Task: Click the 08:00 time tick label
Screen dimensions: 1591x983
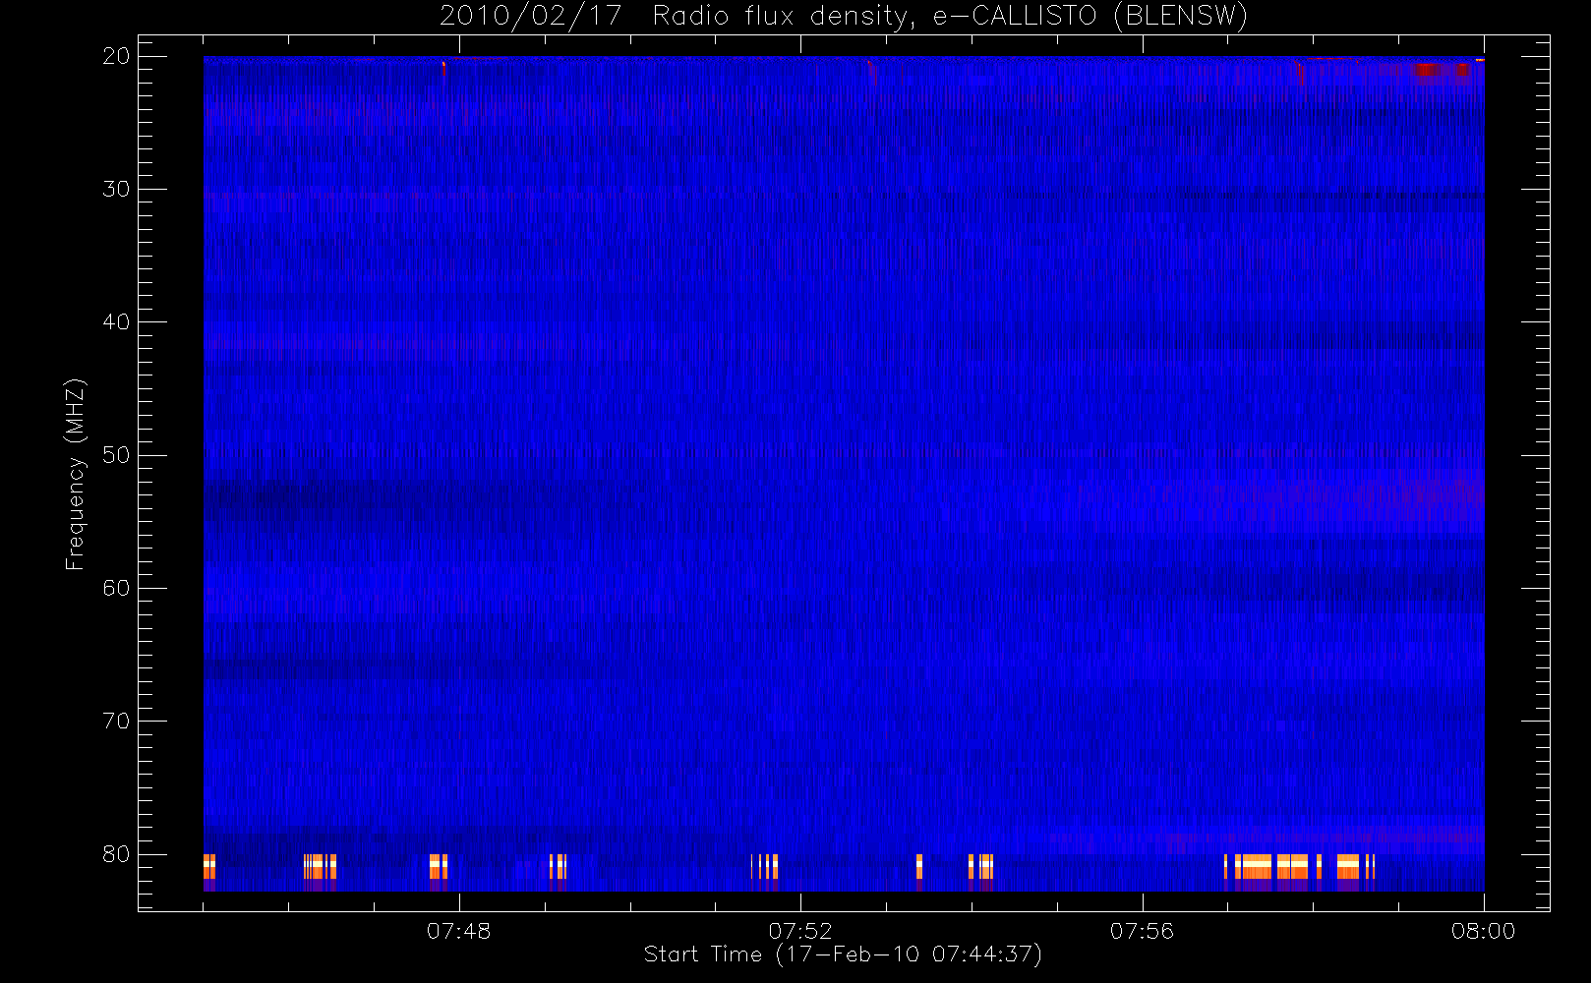Action: 1483,931
